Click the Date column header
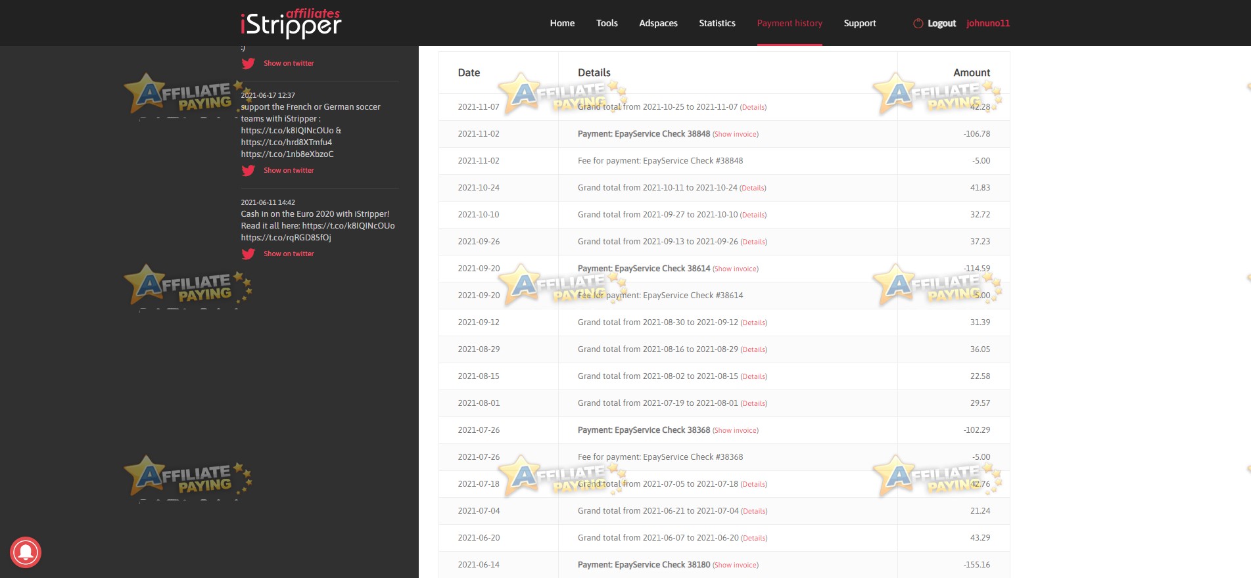Image resolution: width=1251 pixels, height=578 pixels. (x=469, y=73)
